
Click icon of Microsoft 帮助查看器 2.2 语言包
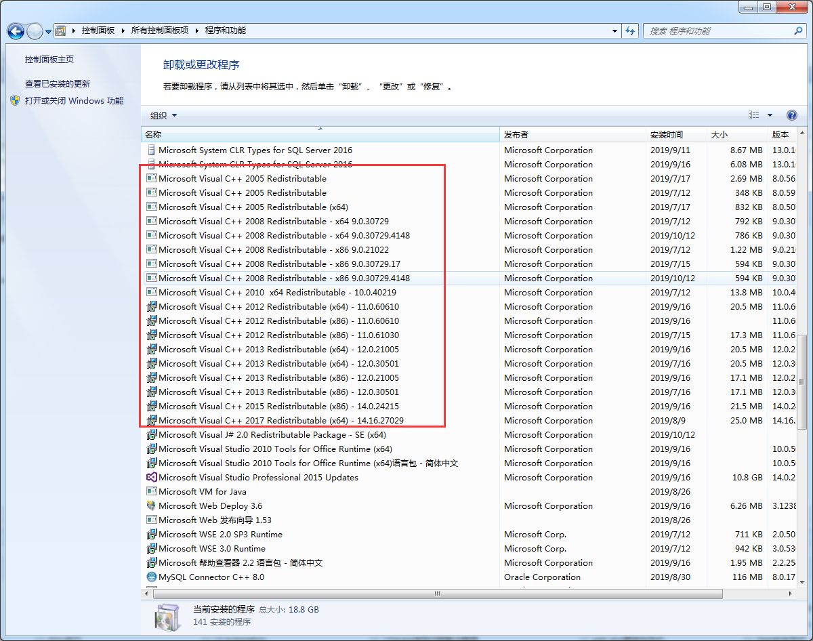[152, 563]
